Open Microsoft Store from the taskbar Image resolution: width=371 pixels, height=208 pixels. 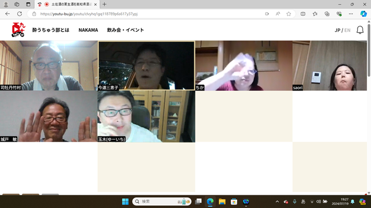click(x=234, y=202)
